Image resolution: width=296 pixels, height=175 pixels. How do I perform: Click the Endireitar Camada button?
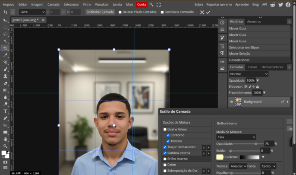100,12
